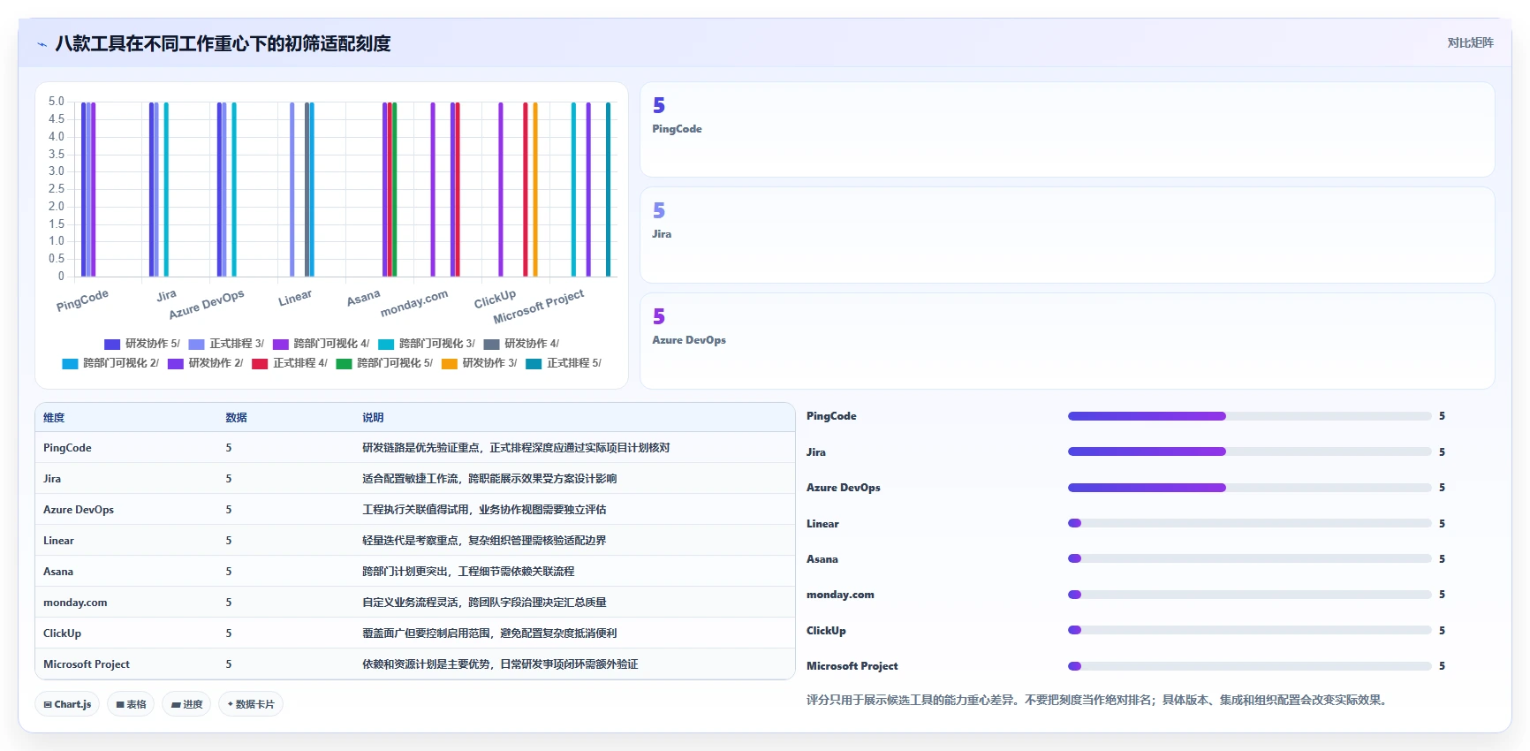
Task: Click the Asana progress bar
Action: [1249, 558]
